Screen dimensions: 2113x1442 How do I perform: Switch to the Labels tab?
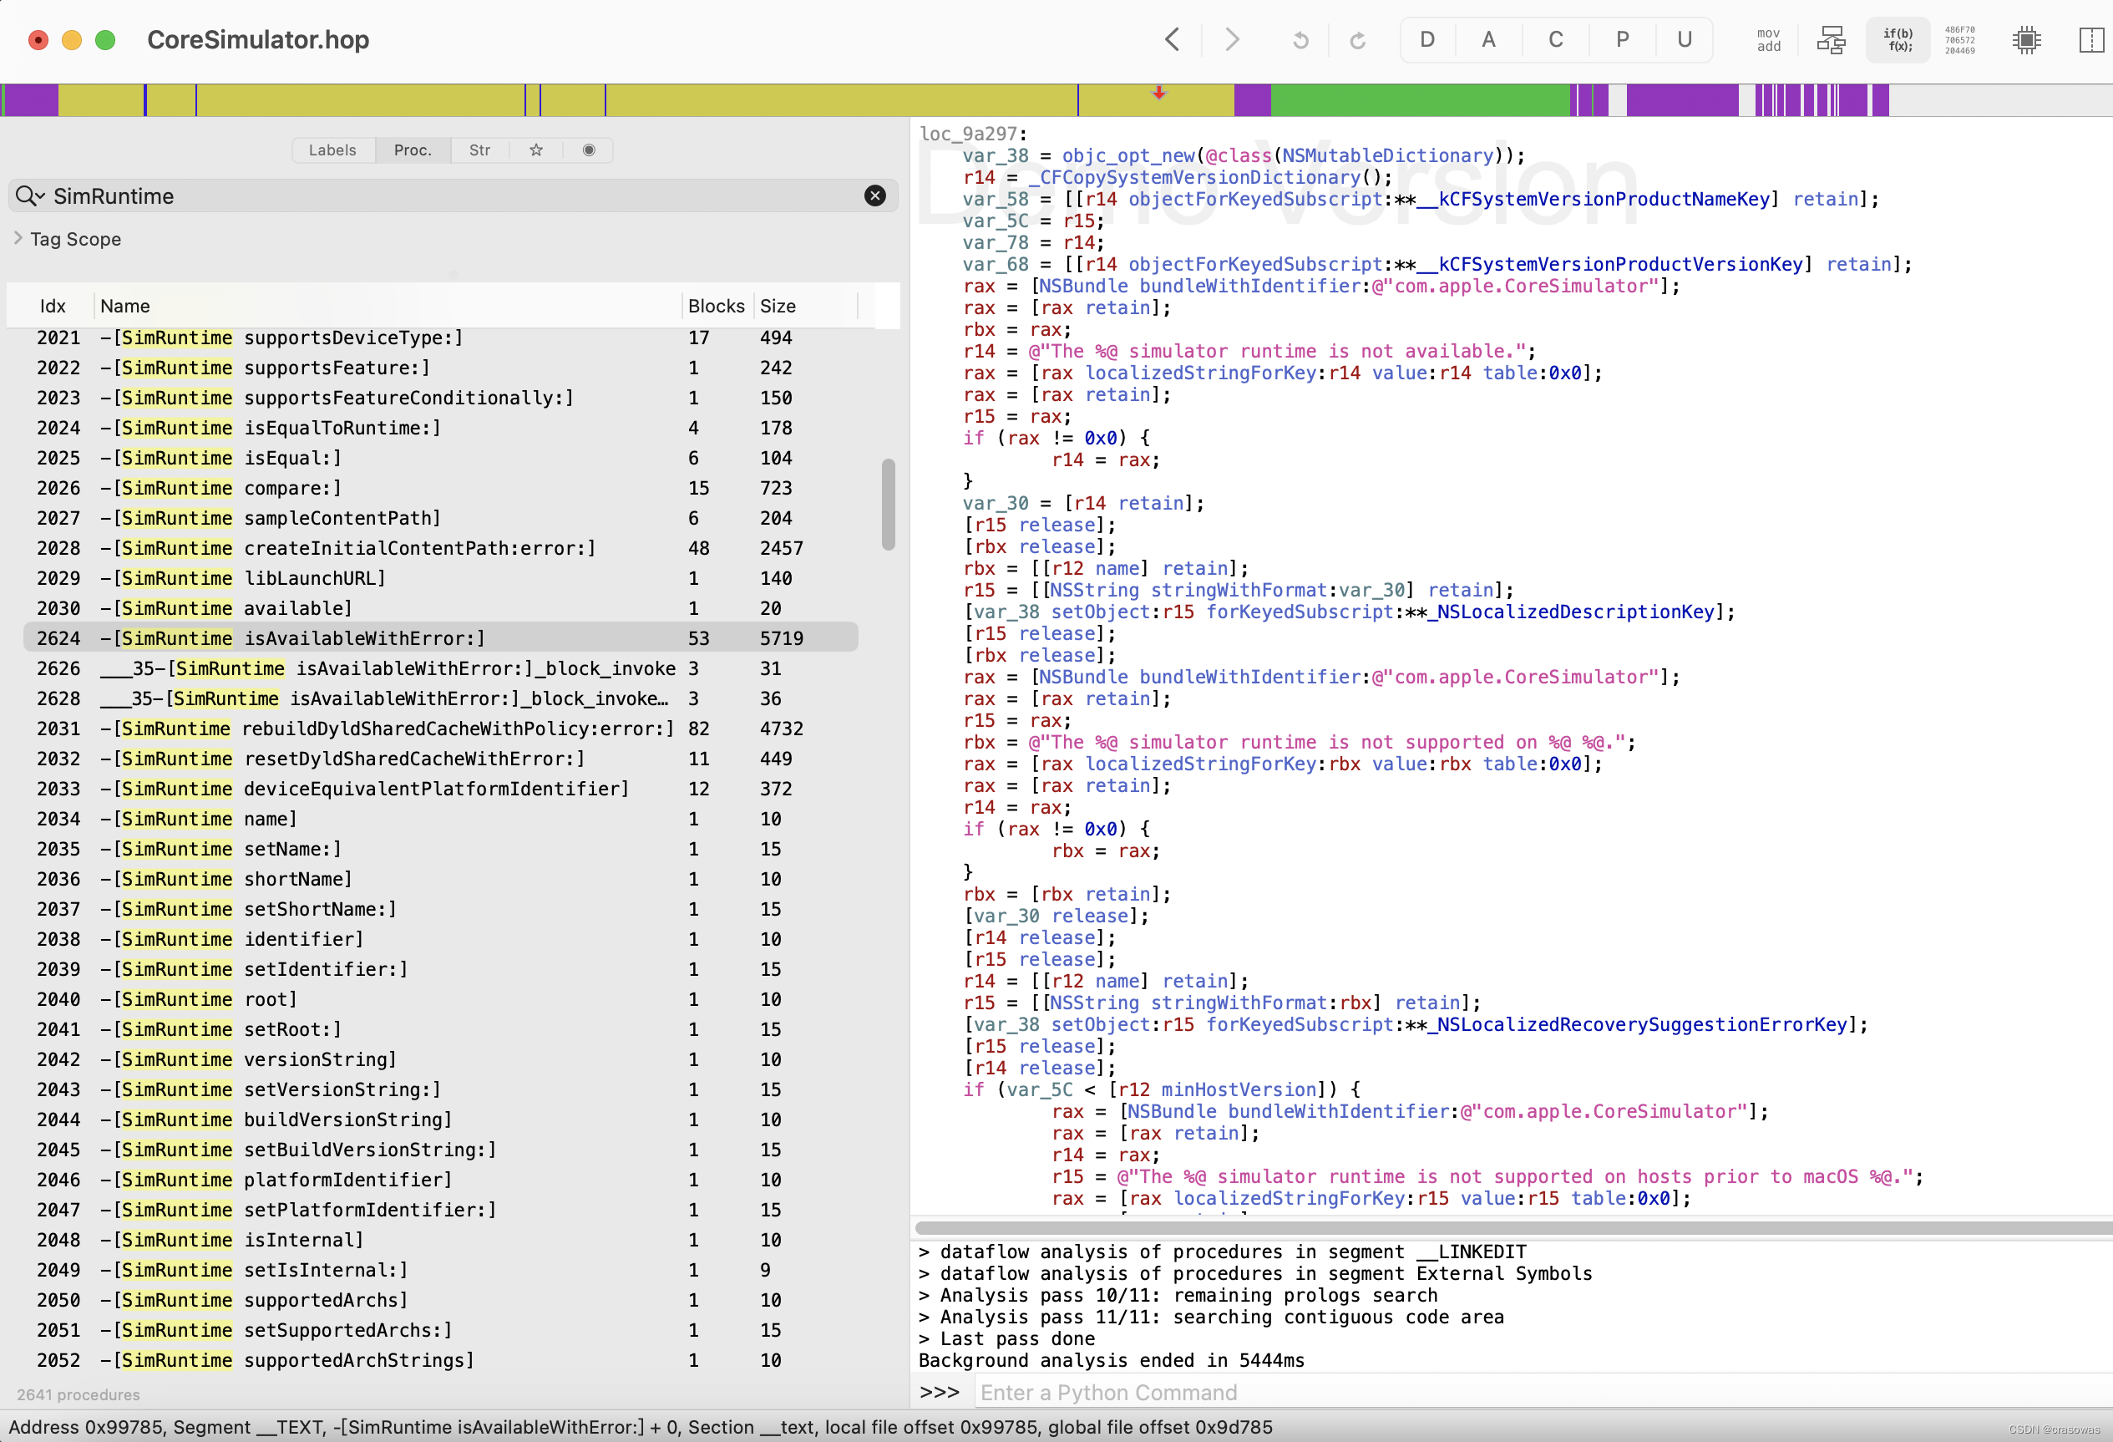(x=332, y=150)
